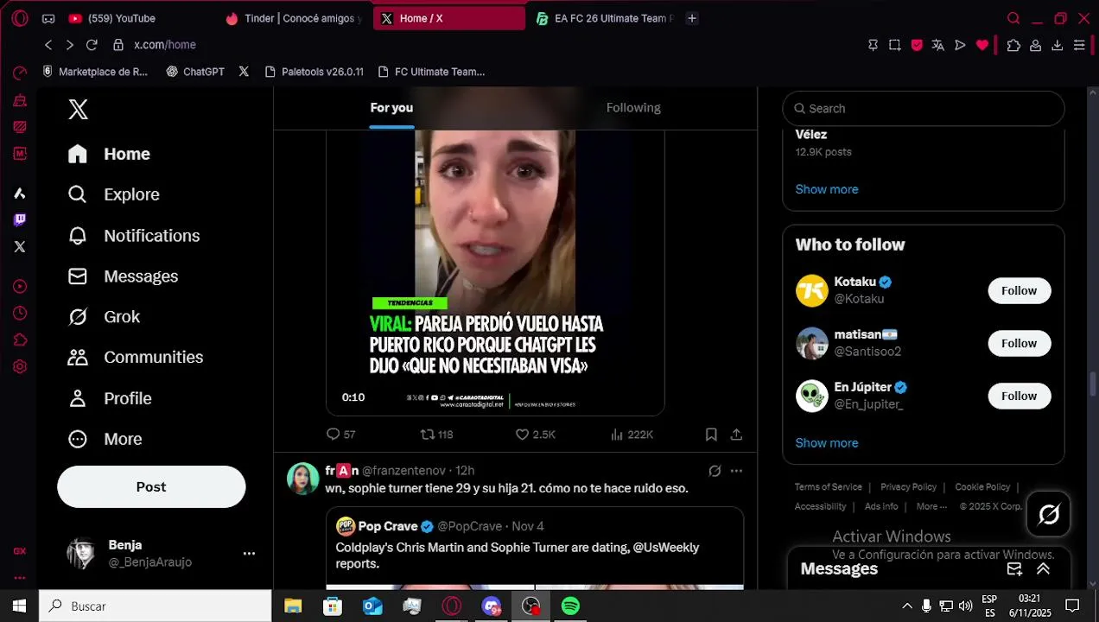The width and height of the screenshot is (1099, 622).
Task: Click the X logo in navigation
Action: tap(78, 109)
